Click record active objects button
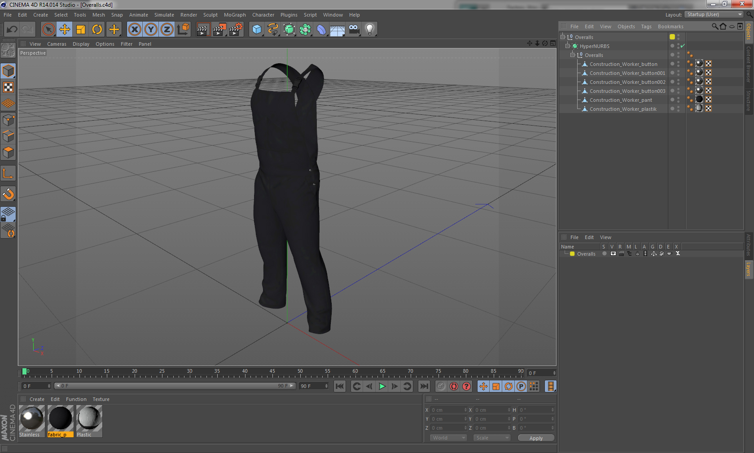 (x=441, y=386)
